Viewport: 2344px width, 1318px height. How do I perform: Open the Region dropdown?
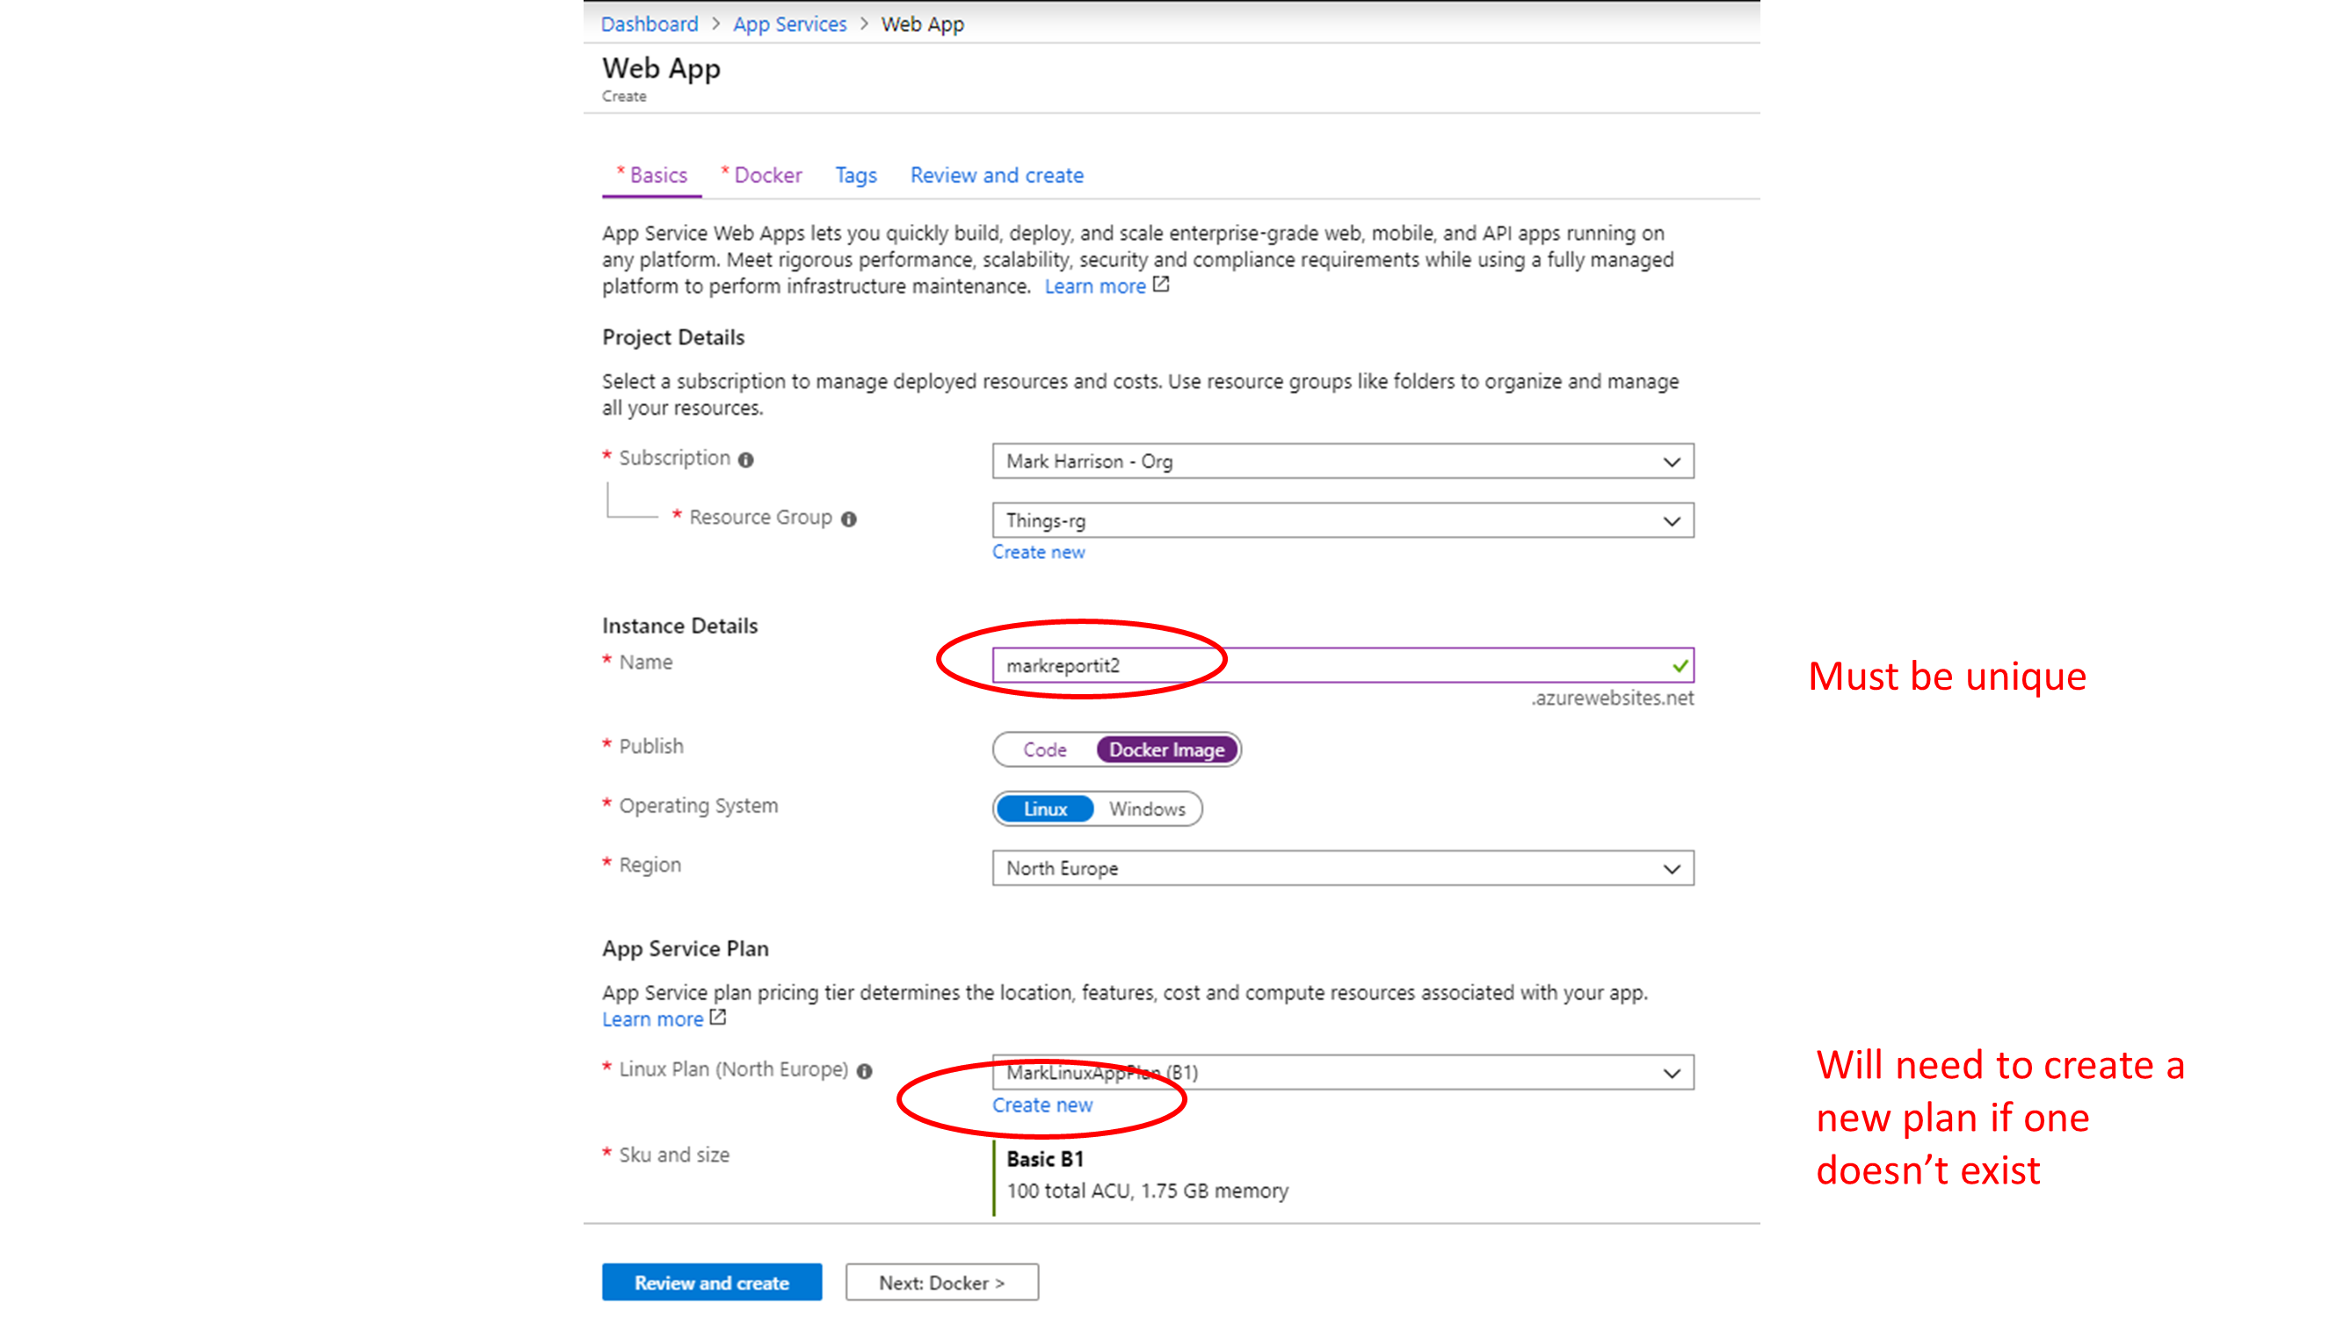(1342, 868)
